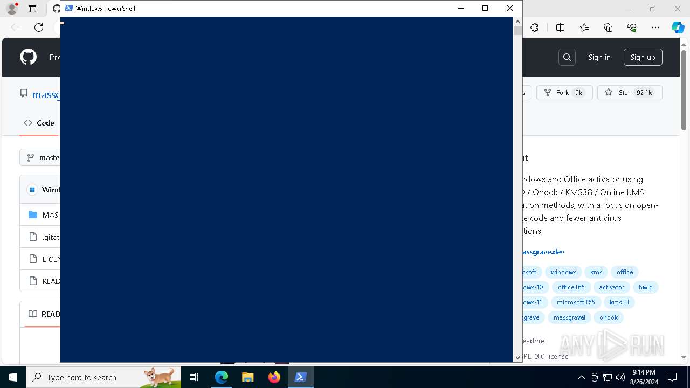Click the office topic tag
The height and width of the screenshot is (388, 690).
625,272
